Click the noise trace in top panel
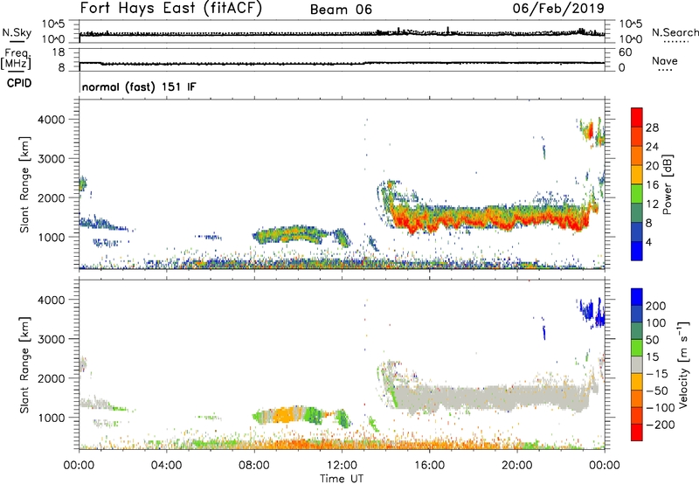699x484 pixels. tap(342, 33)
